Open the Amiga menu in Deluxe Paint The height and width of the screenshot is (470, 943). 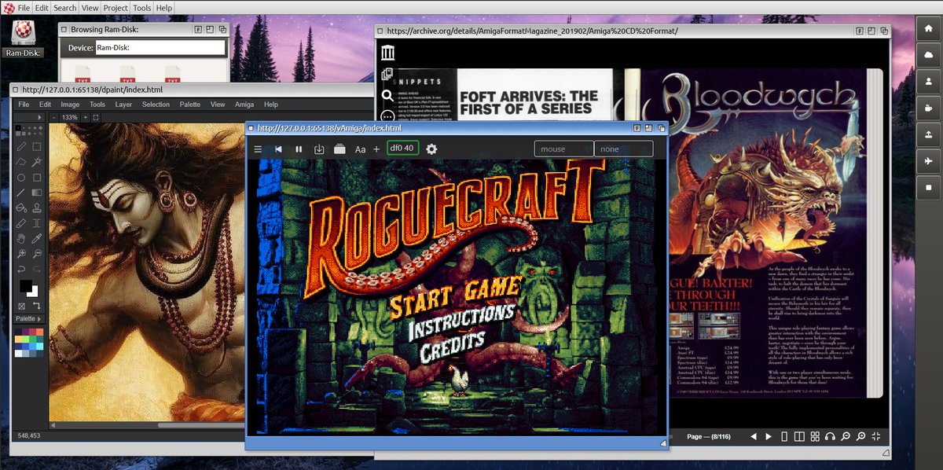pyautogui.click(x=244, y=104)
